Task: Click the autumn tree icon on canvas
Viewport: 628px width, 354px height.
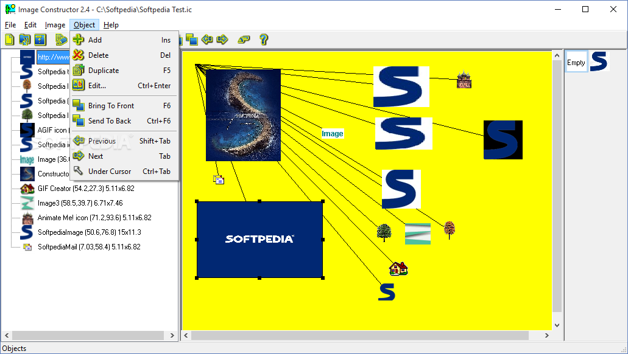Action: (450, 231)
